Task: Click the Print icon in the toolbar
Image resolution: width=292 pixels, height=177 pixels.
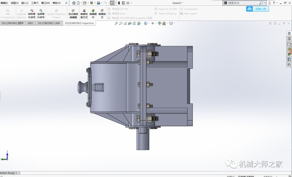Action: point(98,3)
